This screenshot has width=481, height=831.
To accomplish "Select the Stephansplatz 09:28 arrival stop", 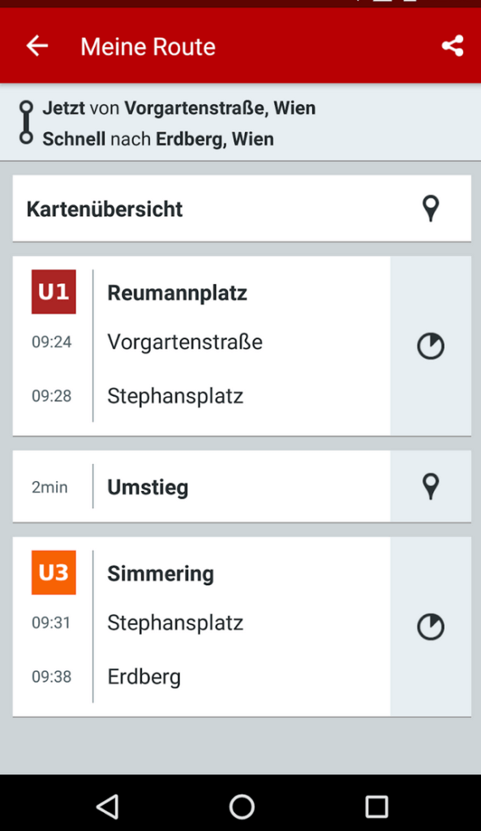I will click(x=175, y=396).
